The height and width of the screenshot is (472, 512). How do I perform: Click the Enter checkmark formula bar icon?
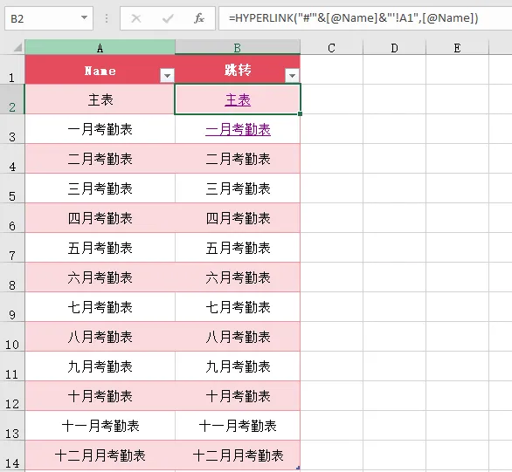168,18
